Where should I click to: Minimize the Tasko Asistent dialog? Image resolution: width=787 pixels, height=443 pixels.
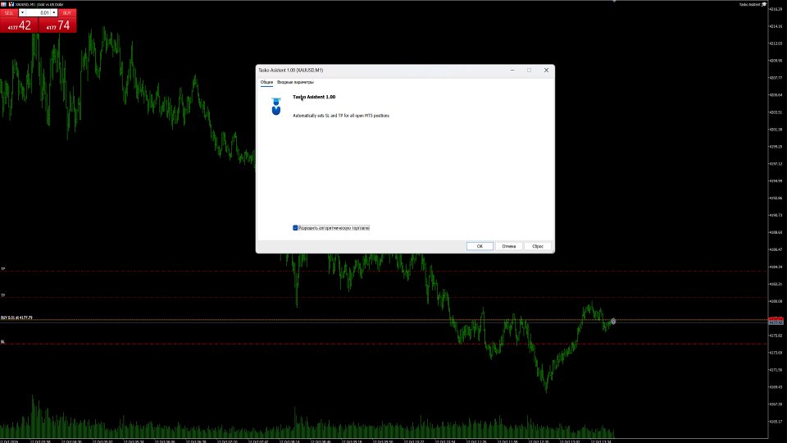[x=512, y=71]
